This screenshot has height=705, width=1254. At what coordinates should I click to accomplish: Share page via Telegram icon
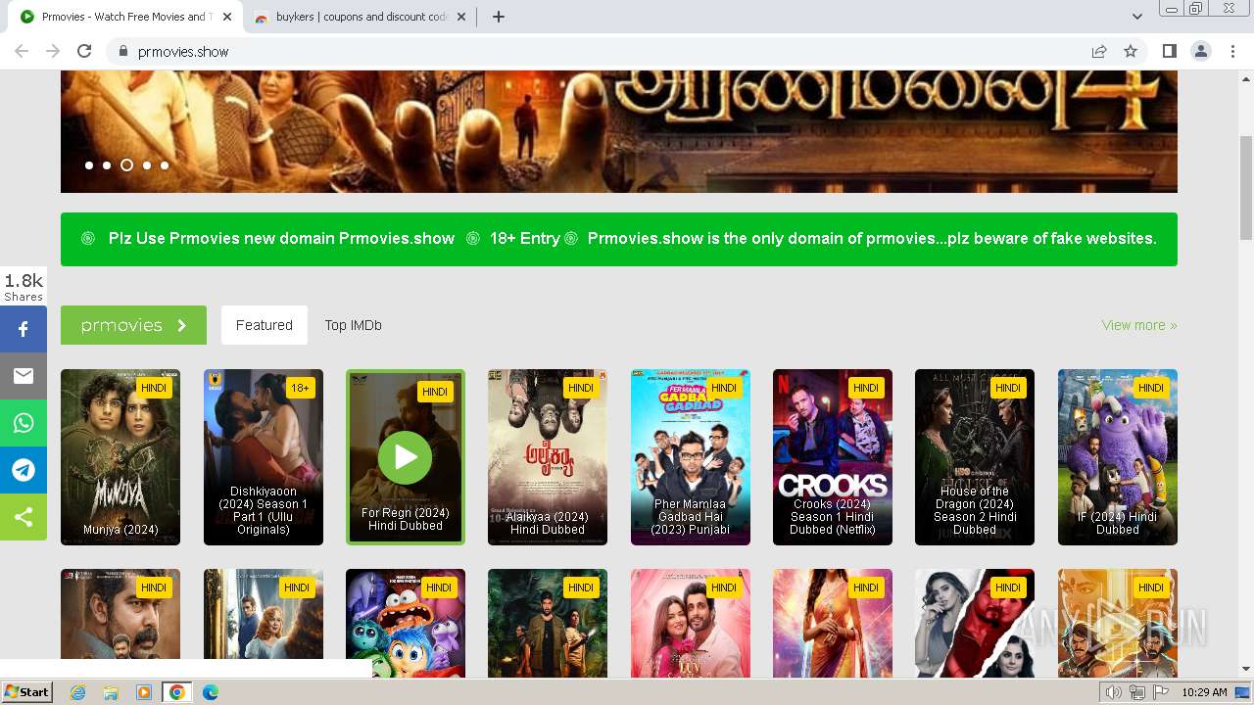(24, 470)
